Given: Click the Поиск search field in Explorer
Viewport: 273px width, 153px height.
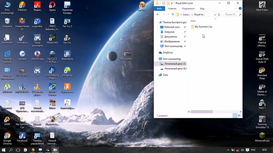Looking at the screenshot, I should 233,14.
